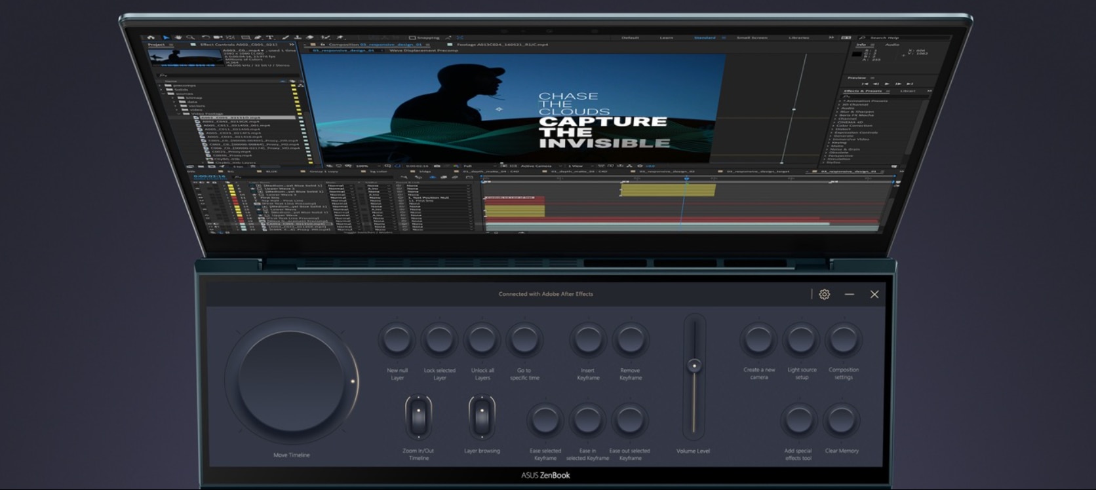This screenshot has width=1096, height=490.
Task: Expand the Color Correction effects category
Action: pyautogui.click(x=834, y=126)
